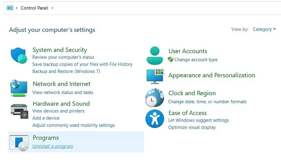The width and height of the screenshot is (281, 162).
Task: Expand the chevron after Control Panel breadcrumb
Action: [x=52, y=8]
